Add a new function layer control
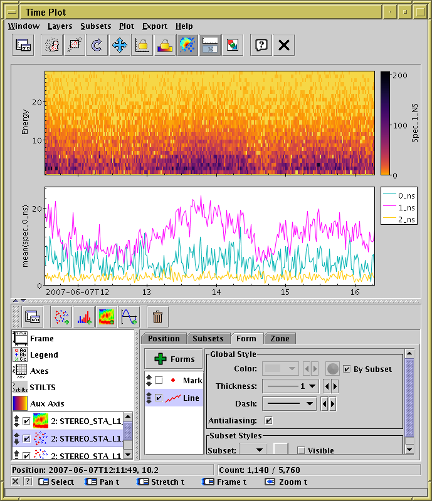 tap(129, 318)
